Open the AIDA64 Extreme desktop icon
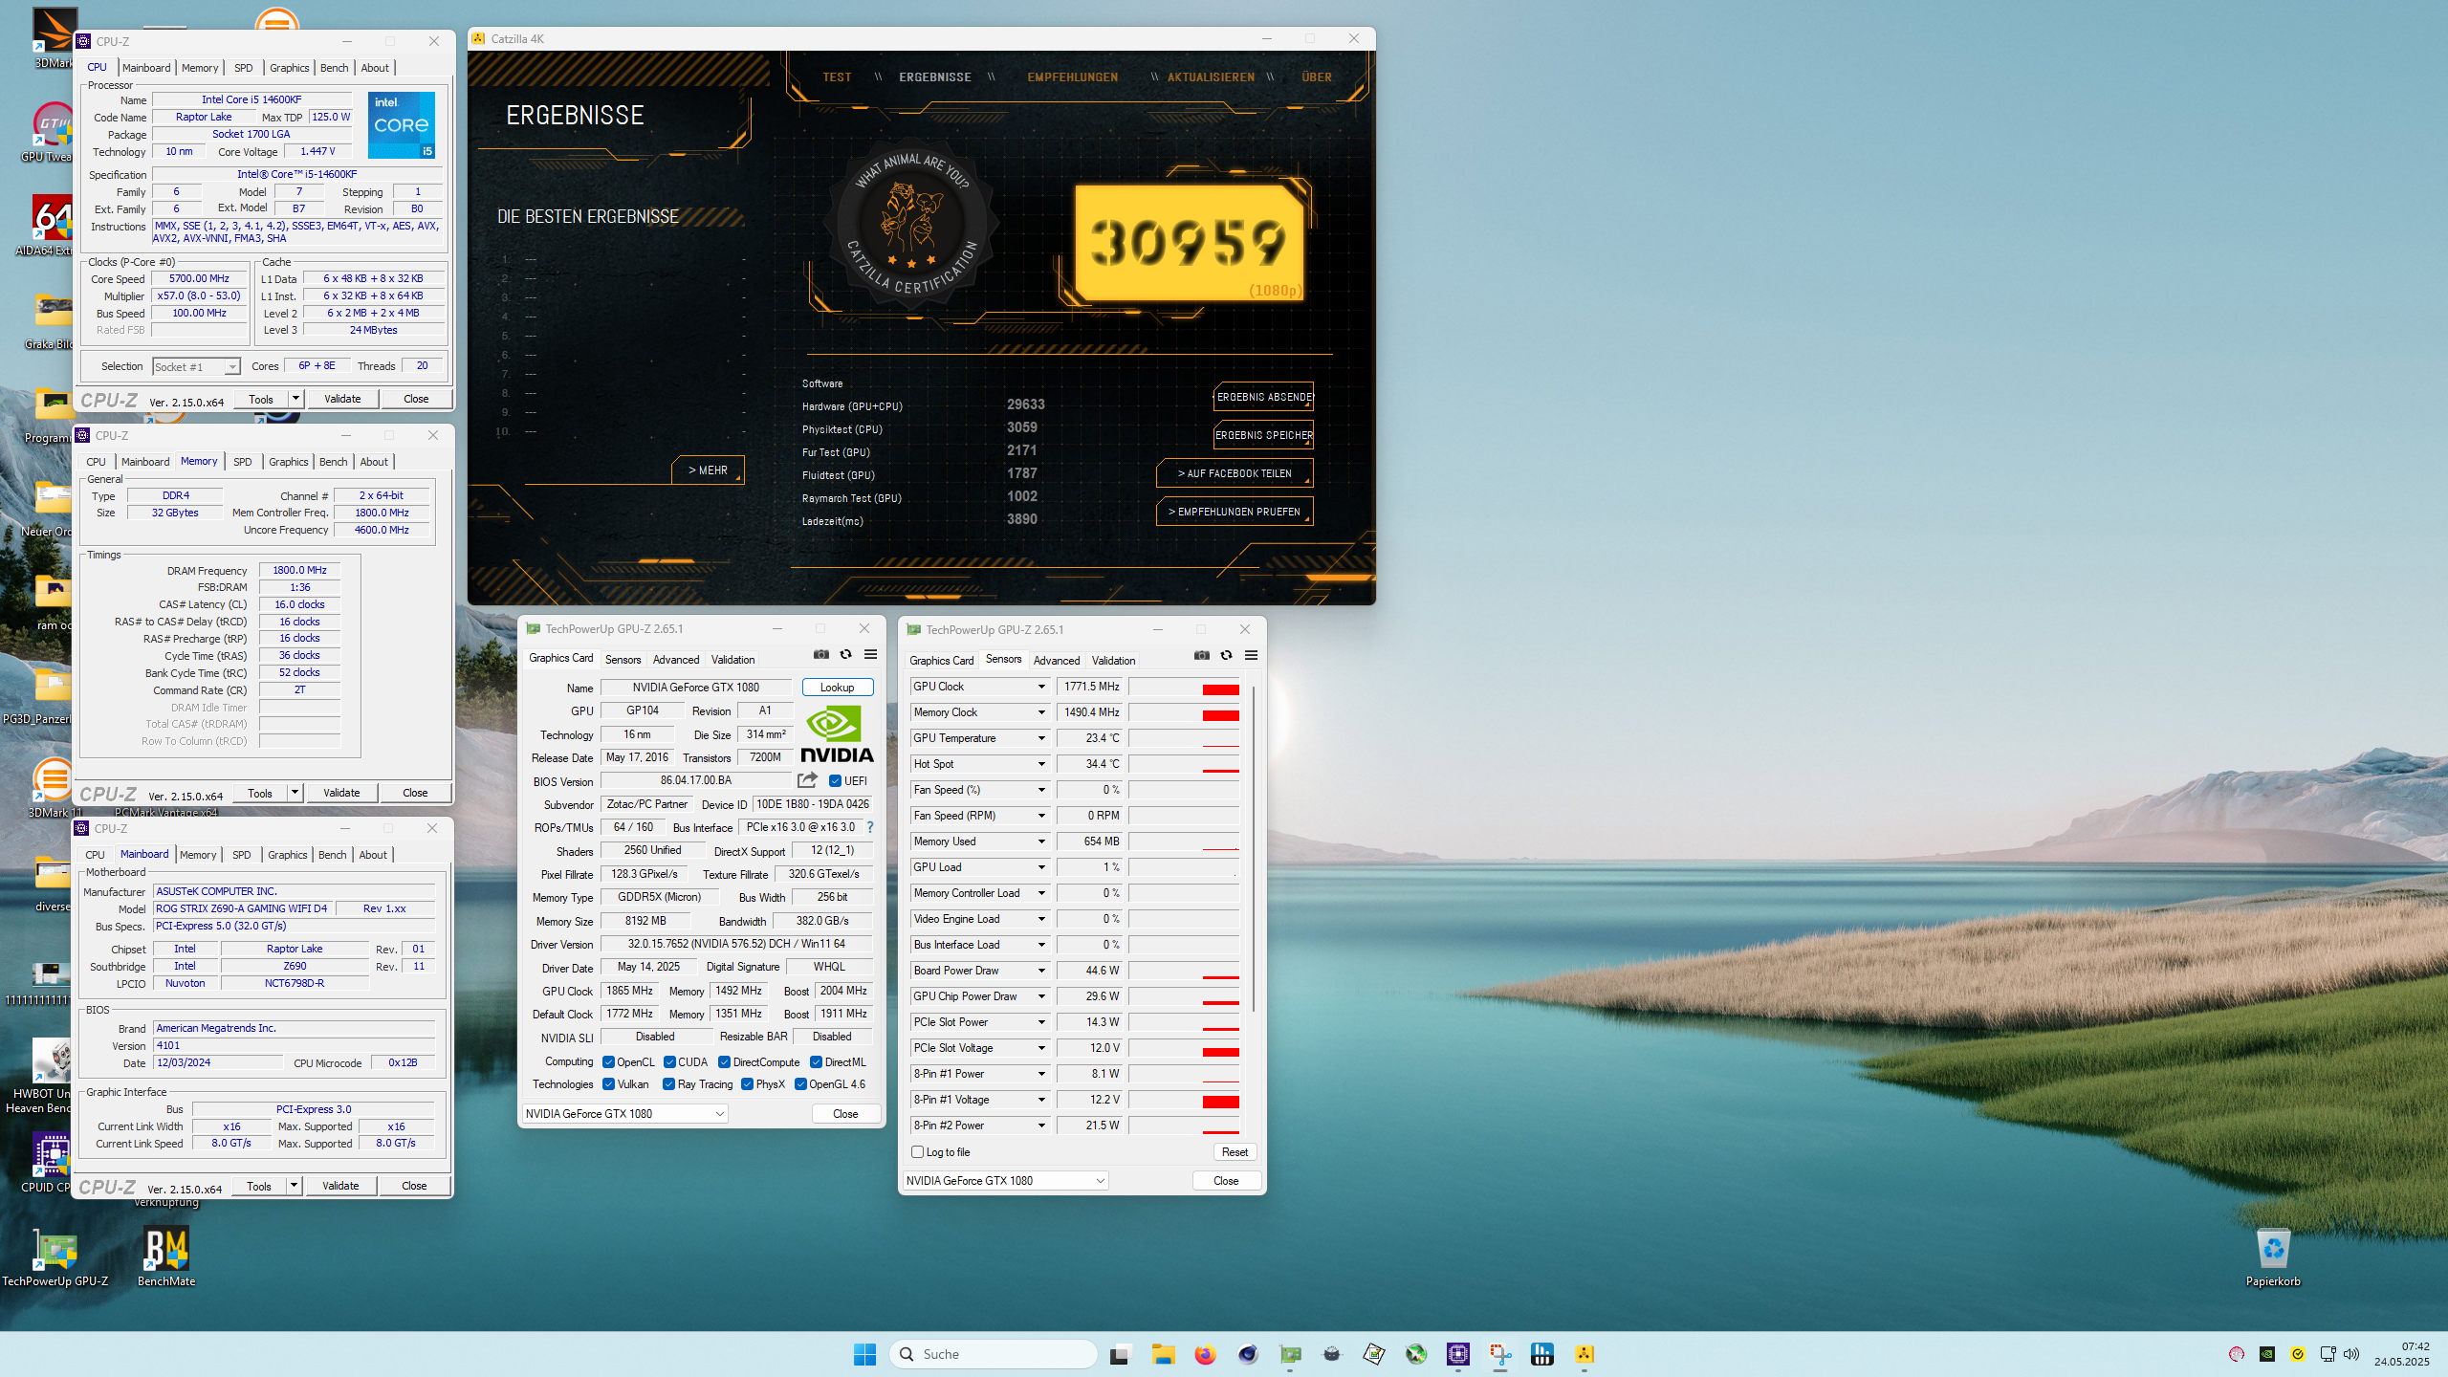 coord(50,227)
